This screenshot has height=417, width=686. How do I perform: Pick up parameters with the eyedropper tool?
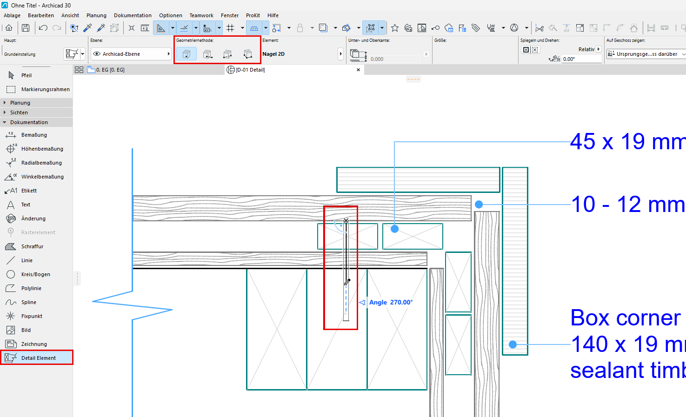[87, 28]
